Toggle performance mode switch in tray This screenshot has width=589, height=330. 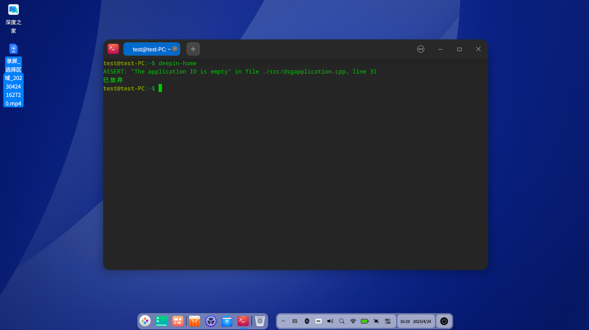[388, 321]
